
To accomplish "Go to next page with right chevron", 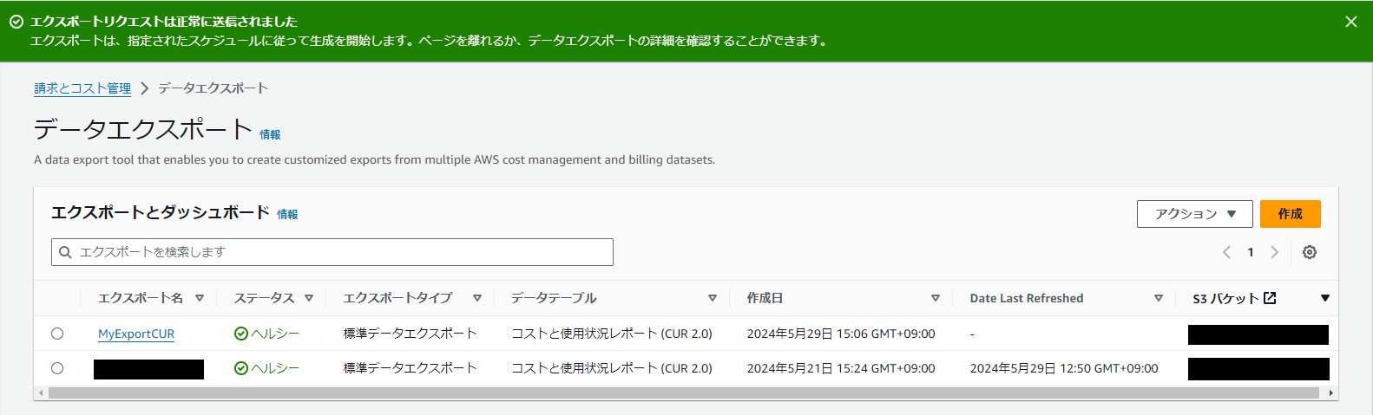I will click(1274, 252).
